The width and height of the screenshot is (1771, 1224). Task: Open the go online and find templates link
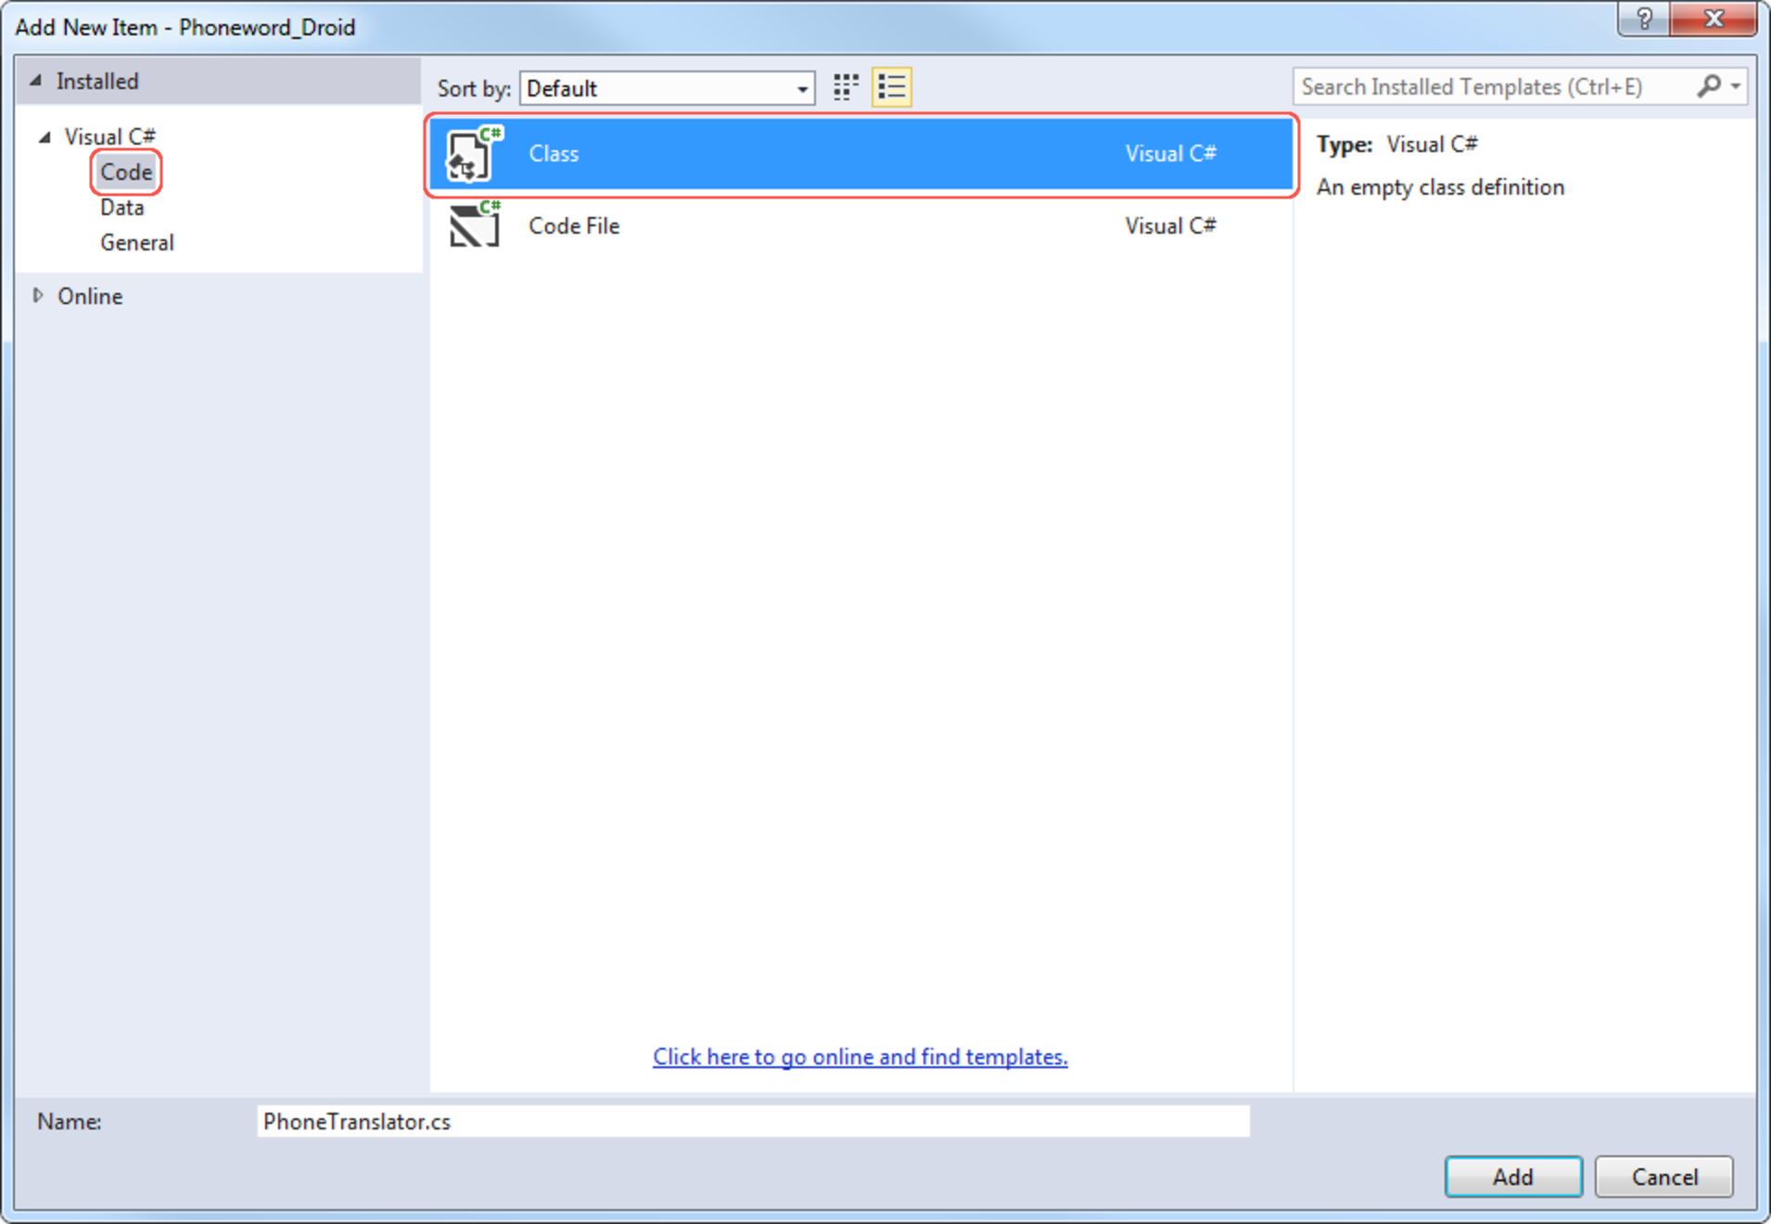(860, 1056)
